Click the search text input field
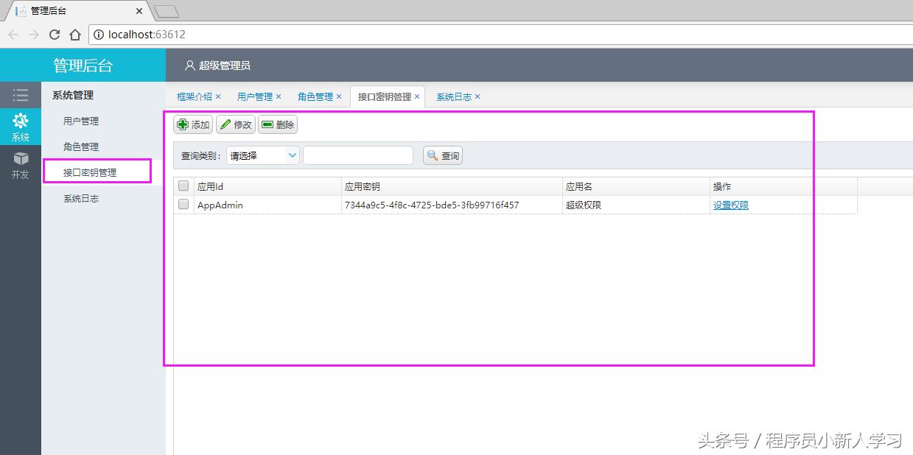Image resolution: width=913 pixels, height=455 pixels. 358,155
